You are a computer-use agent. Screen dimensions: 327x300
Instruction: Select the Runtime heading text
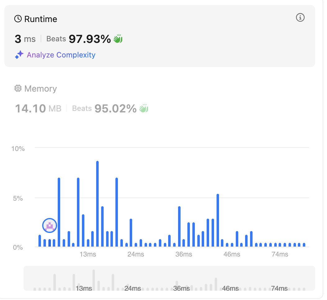pyautogui.click(x=41, y=19)
